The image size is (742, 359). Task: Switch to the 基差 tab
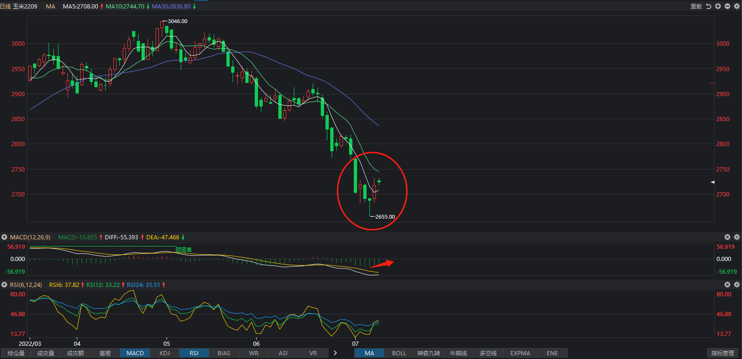105,353
